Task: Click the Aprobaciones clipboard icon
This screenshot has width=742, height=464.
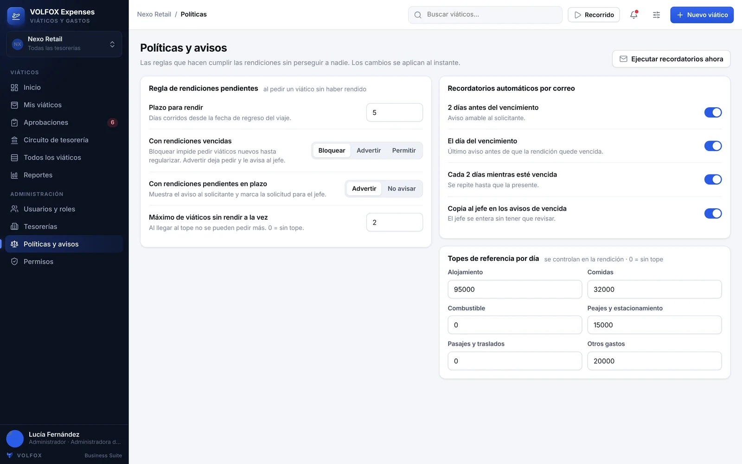Action: (x=14, y=123)
